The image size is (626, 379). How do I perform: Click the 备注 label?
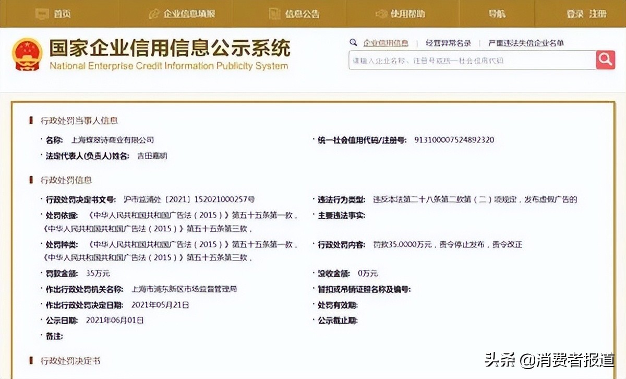tap(54, 336)
